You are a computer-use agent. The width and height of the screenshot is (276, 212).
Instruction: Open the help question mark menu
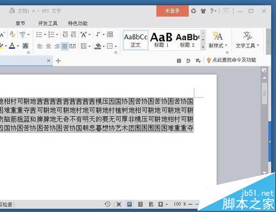pyautogui.click(x=213, y=11)
